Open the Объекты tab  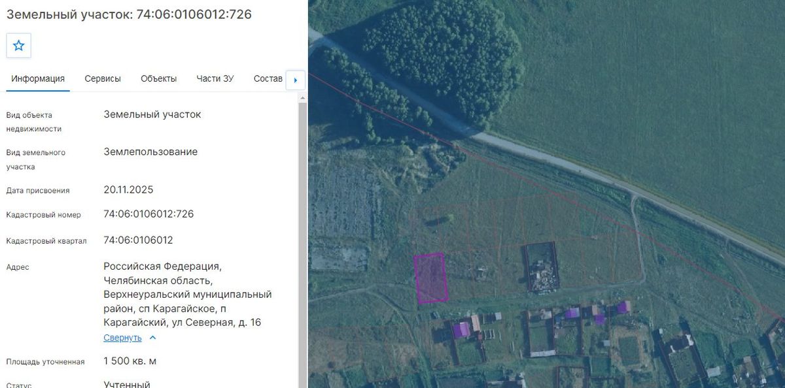(x=159, y=79)
